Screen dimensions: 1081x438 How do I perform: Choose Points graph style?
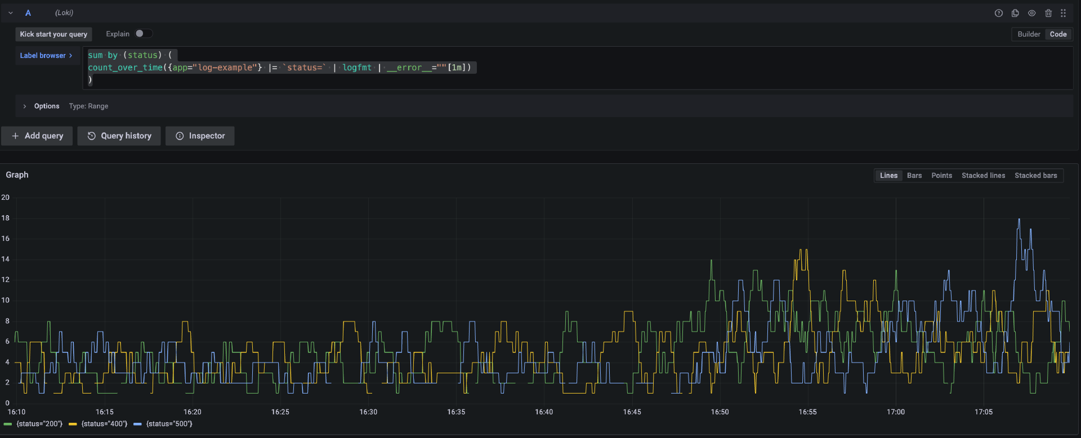(941, 176)
